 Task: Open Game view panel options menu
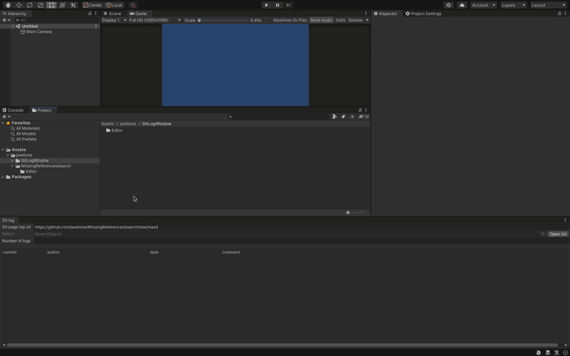point(366,13)
